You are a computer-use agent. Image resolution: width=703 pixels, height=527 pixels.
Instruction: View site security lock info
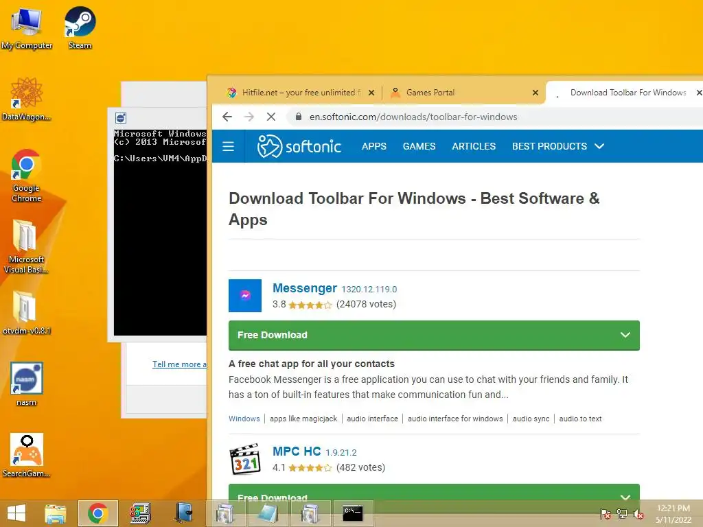click(x=298, y=117)
